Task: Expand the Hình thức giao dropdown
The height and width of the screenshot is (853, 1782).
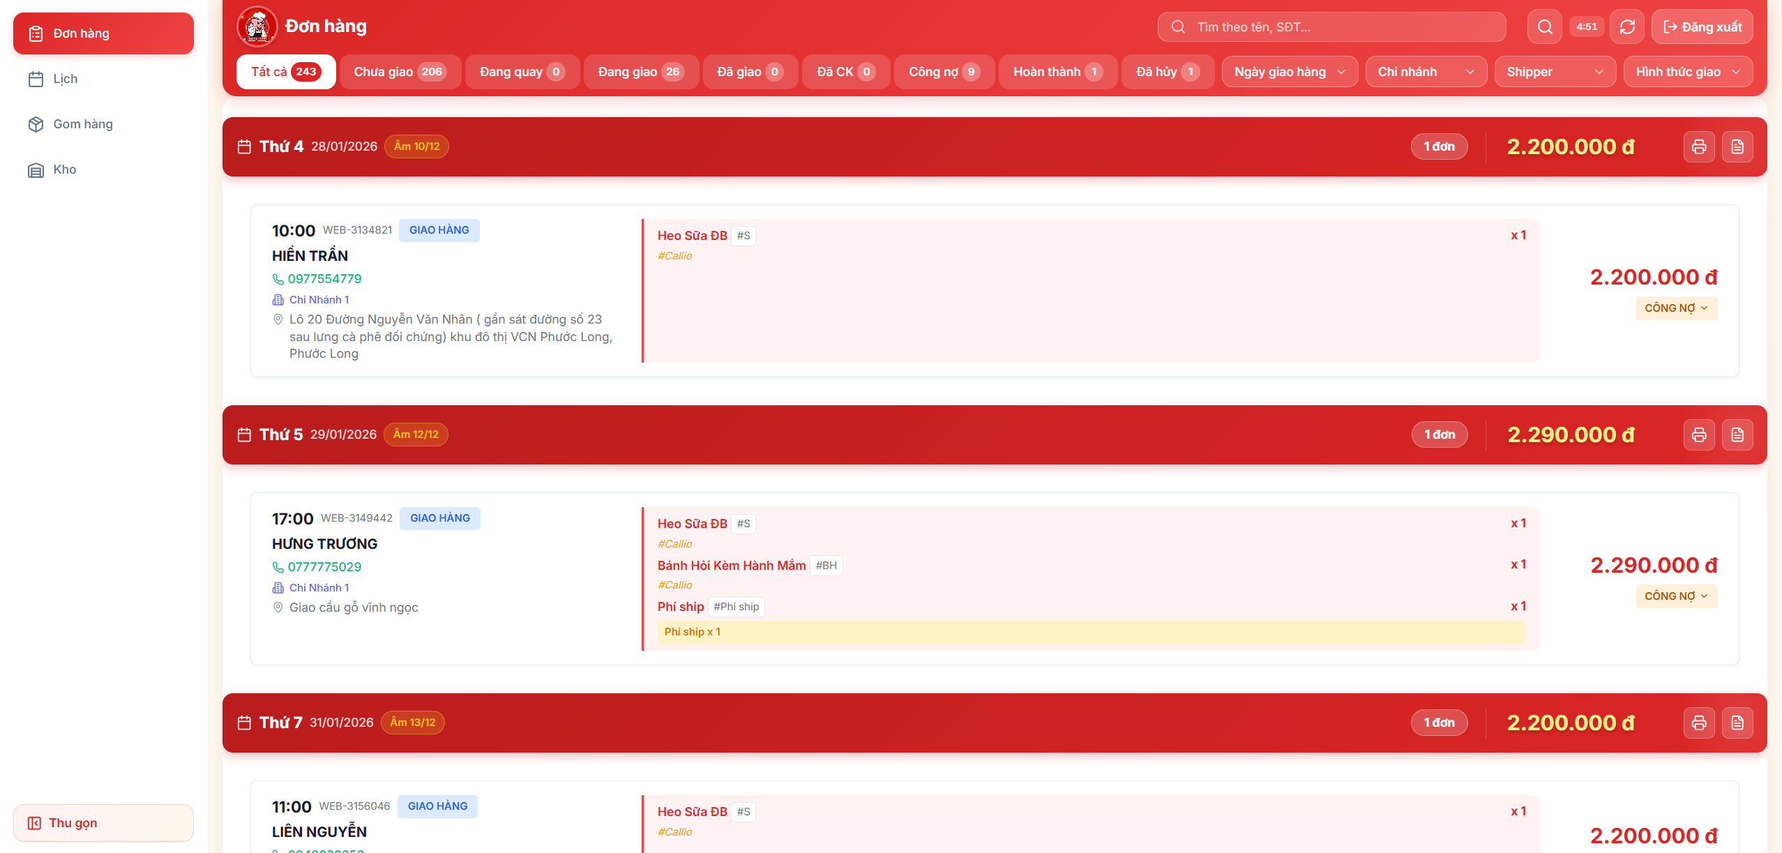Action: tap(1686, 72)
